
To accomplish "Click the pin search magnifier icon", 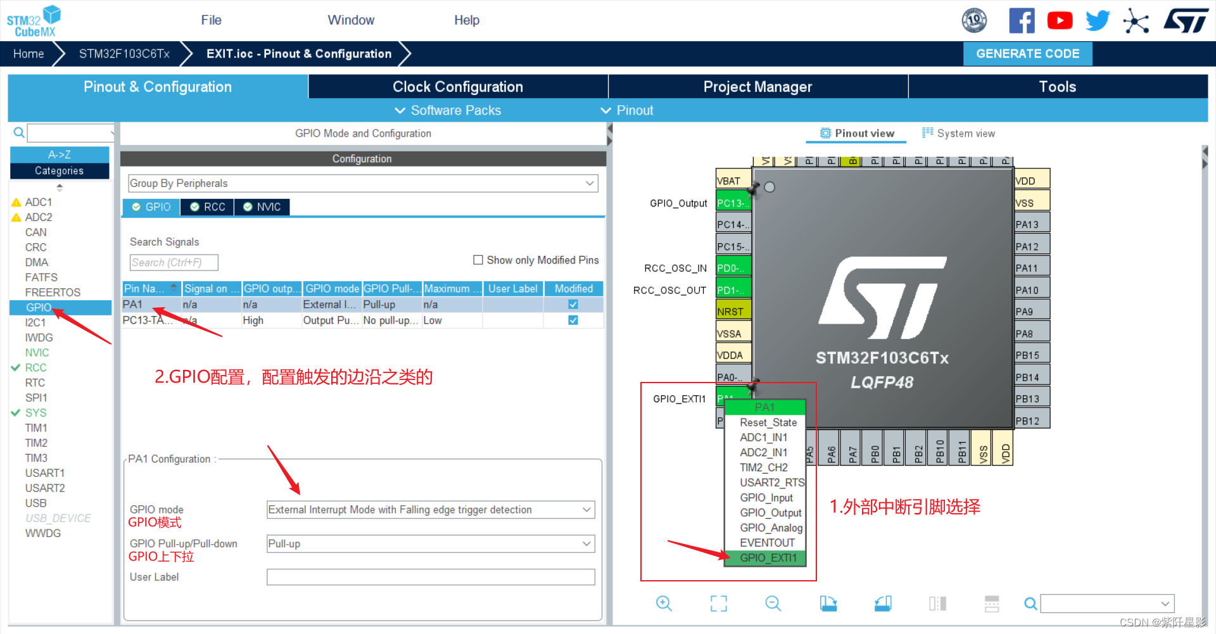I will [1030, 603].
